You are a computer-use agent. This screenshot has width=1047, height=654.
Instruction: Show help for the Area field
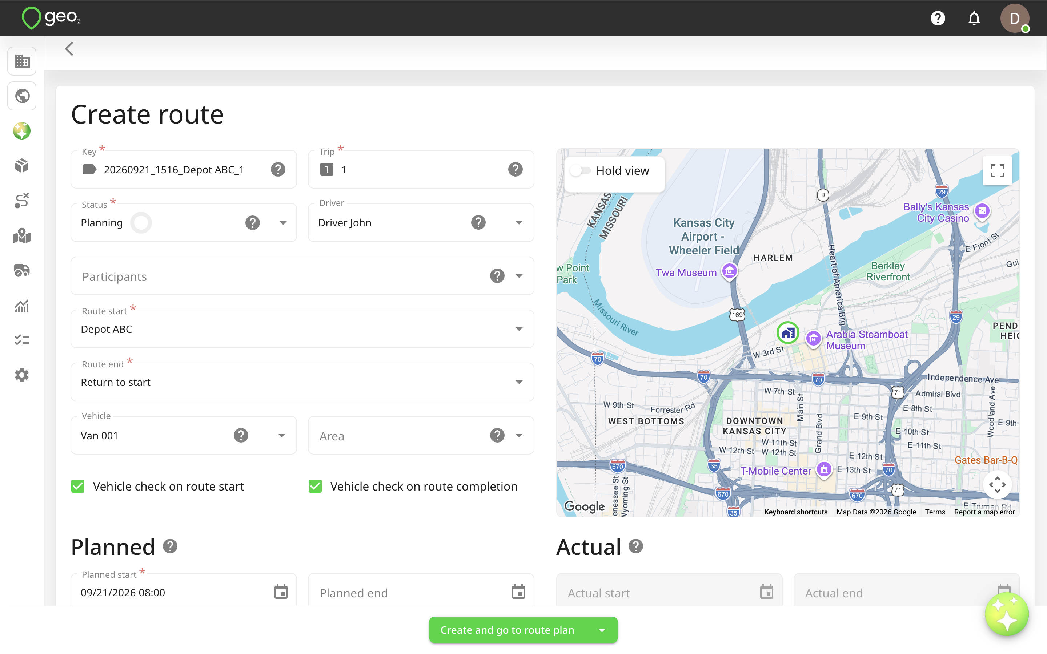(498, 436)
